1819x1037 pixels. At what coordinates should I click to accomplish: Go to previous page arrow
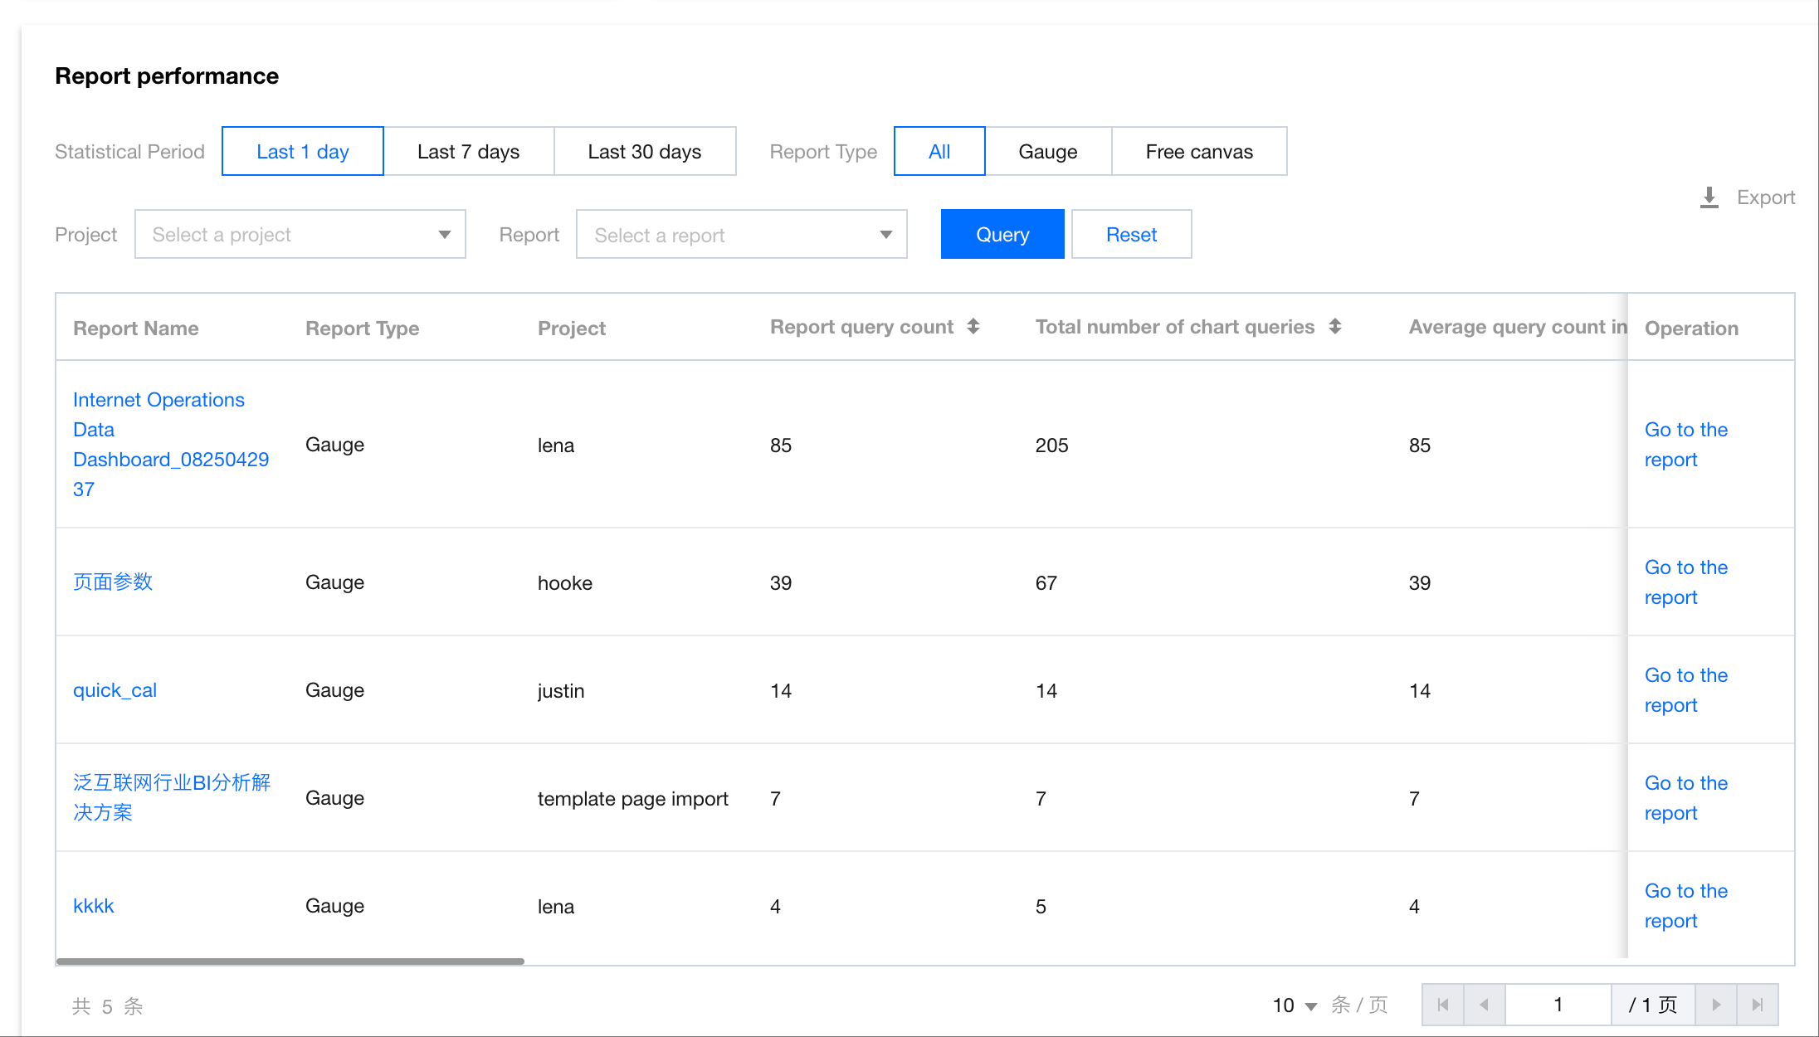[x=1484, y=1005]
